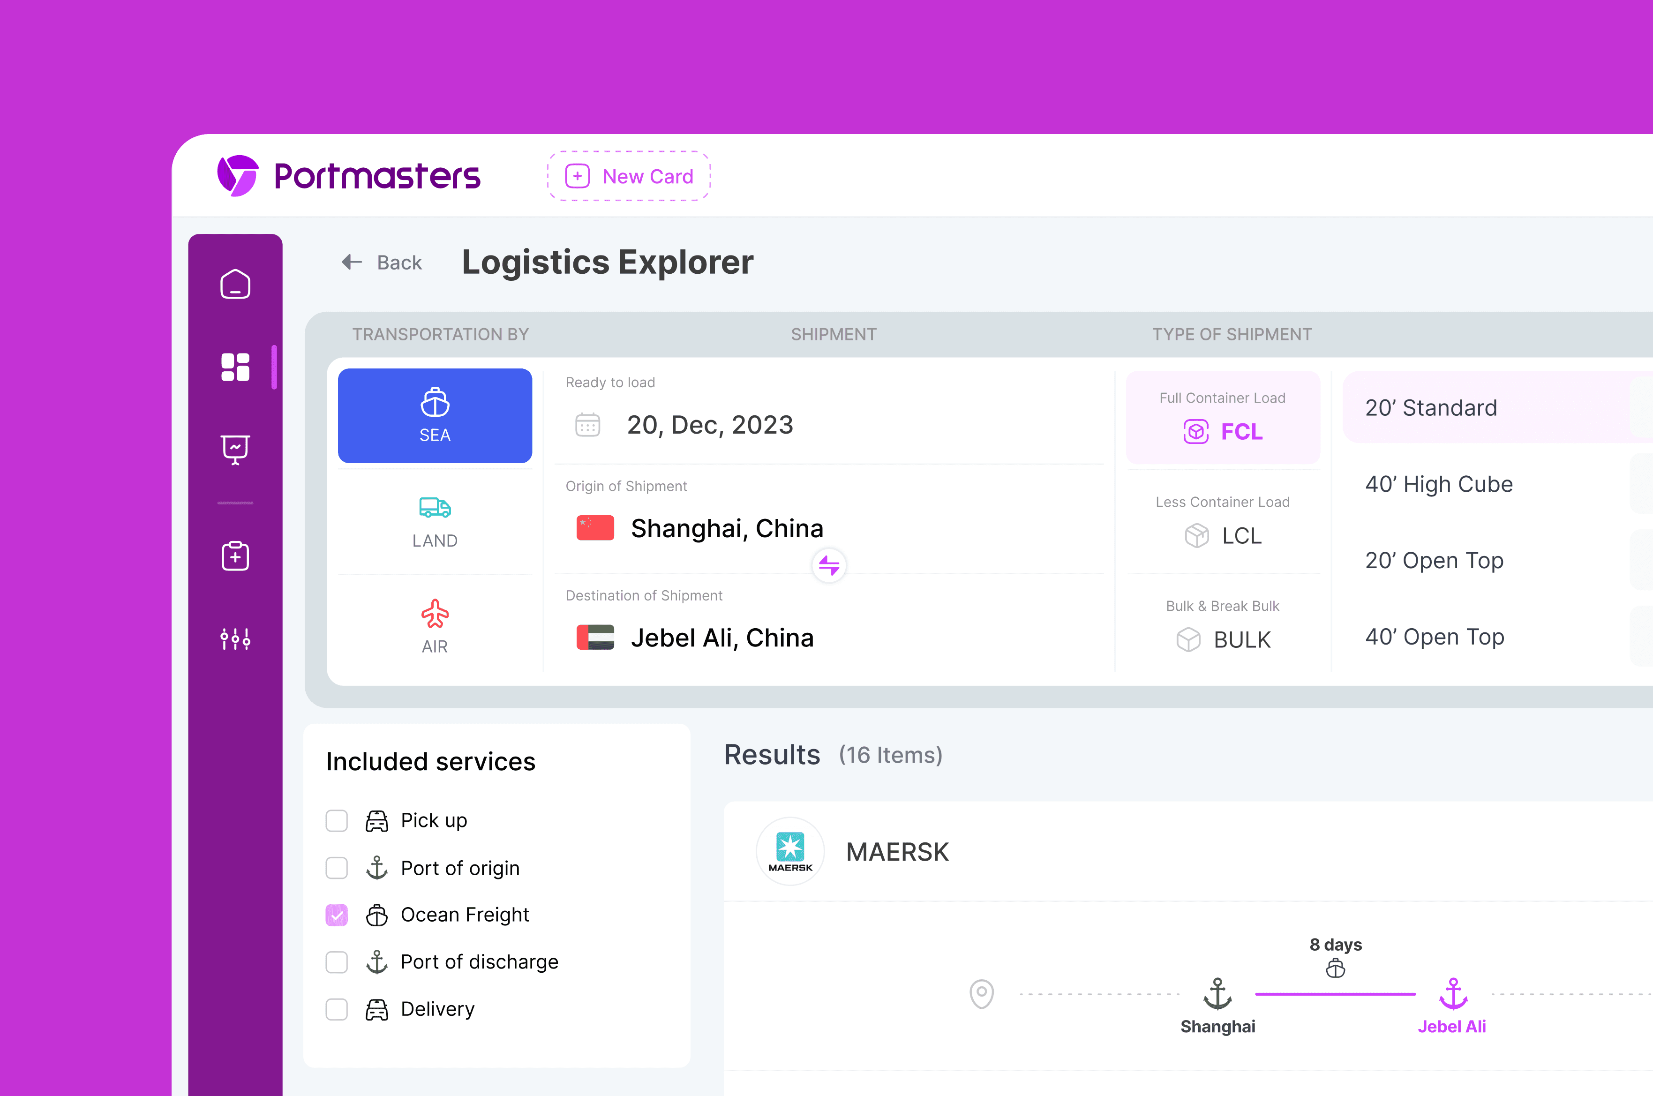The width and height of the screenshot is (1653, 1096).
Task: Go Back from Logistics Explorer
Action: point(383,263)
